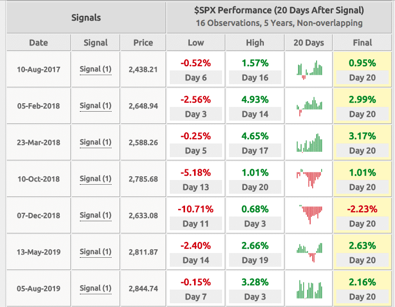
Task: Open the 05-Aug-2019 mini bar chart
Action: click(x=309, y=288)
